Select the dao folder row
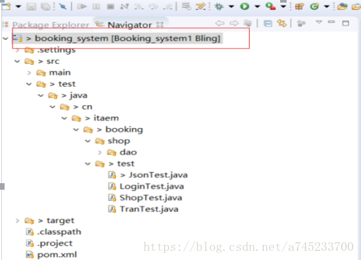361x260 pixels. pos(122,152)
